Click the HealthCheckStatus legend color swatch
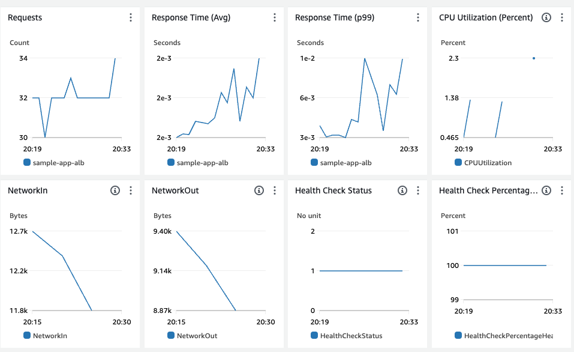Image resolution: width=574 pixels, height=352 pixels. 314,335
